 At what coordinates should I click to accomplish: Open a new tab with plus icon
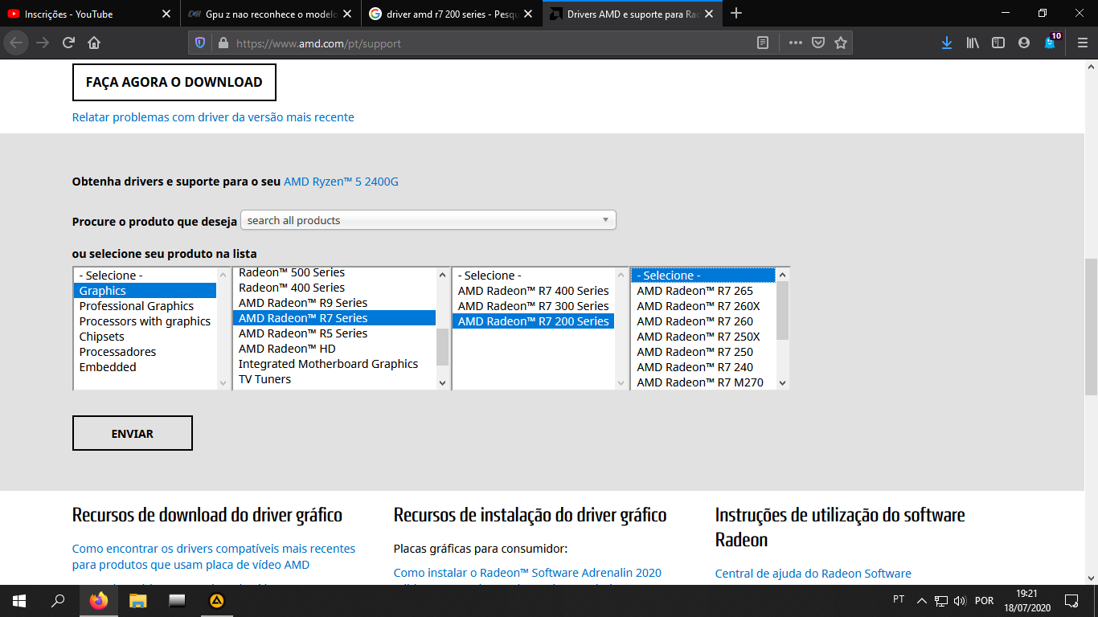[x=736, y=14]
